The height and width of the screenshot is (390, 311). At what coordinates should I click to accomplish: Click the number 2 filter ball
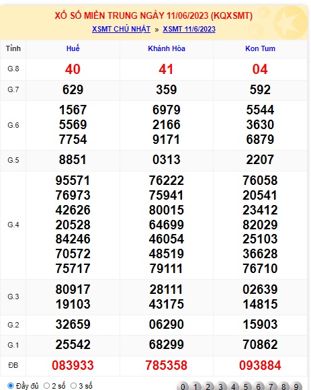pyautogui.click(x=208, y=386)
